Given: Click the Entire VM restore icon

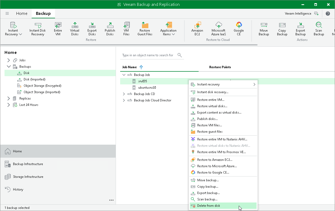Looking at the screenshot, I should point(58,29).
